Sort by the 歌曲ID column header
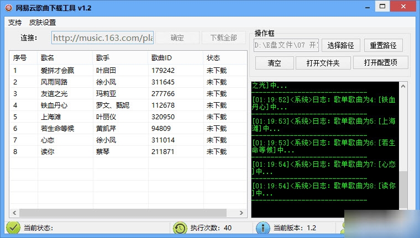This screenshot has width=420, height=238. pyautogui.click(x=161, y=58)
